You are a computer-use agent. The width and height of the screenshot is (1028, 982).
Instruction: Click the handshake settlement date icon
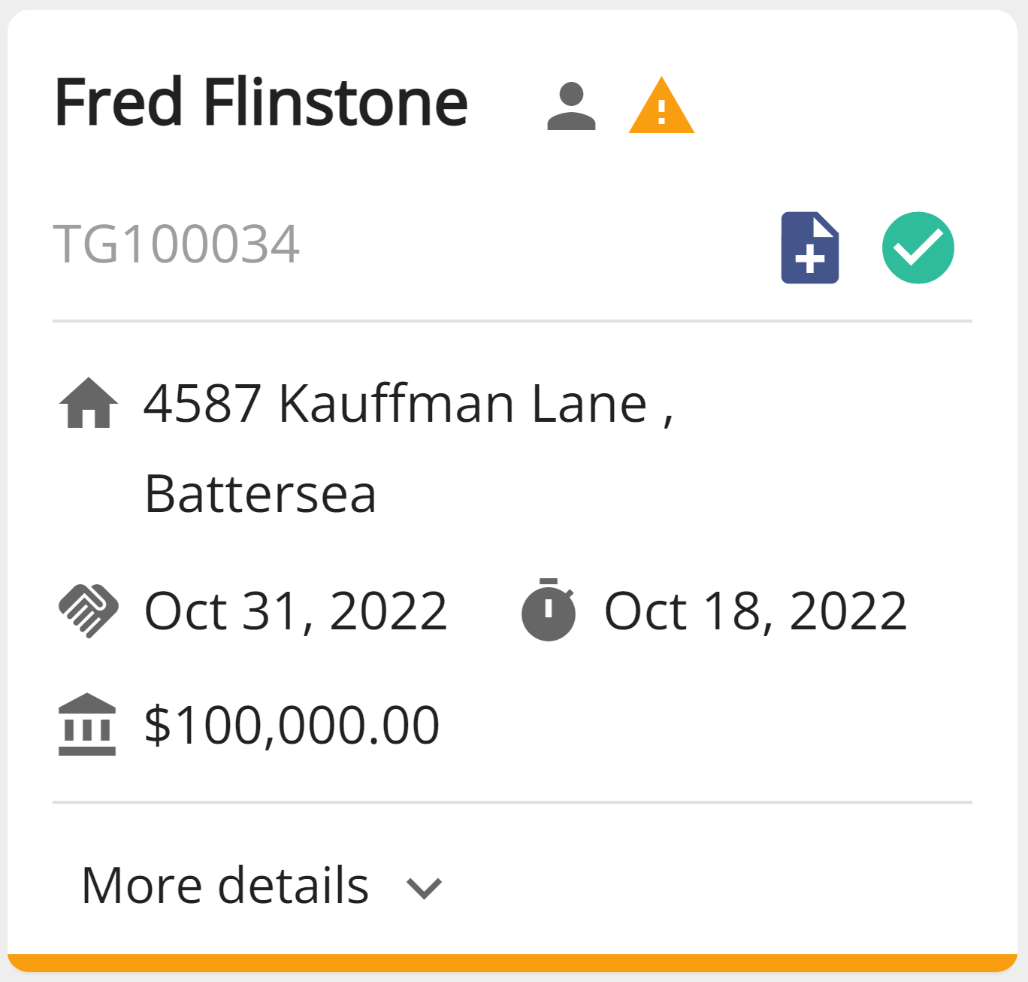pos(89,611)
